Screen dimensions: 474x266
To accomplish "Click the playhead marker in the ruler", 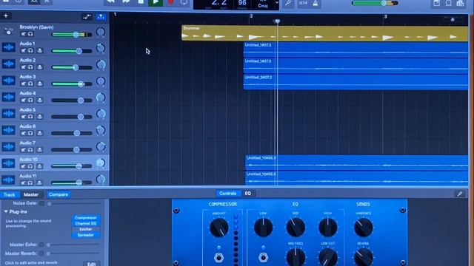I will pyautogui.click(x=277, y=21).
